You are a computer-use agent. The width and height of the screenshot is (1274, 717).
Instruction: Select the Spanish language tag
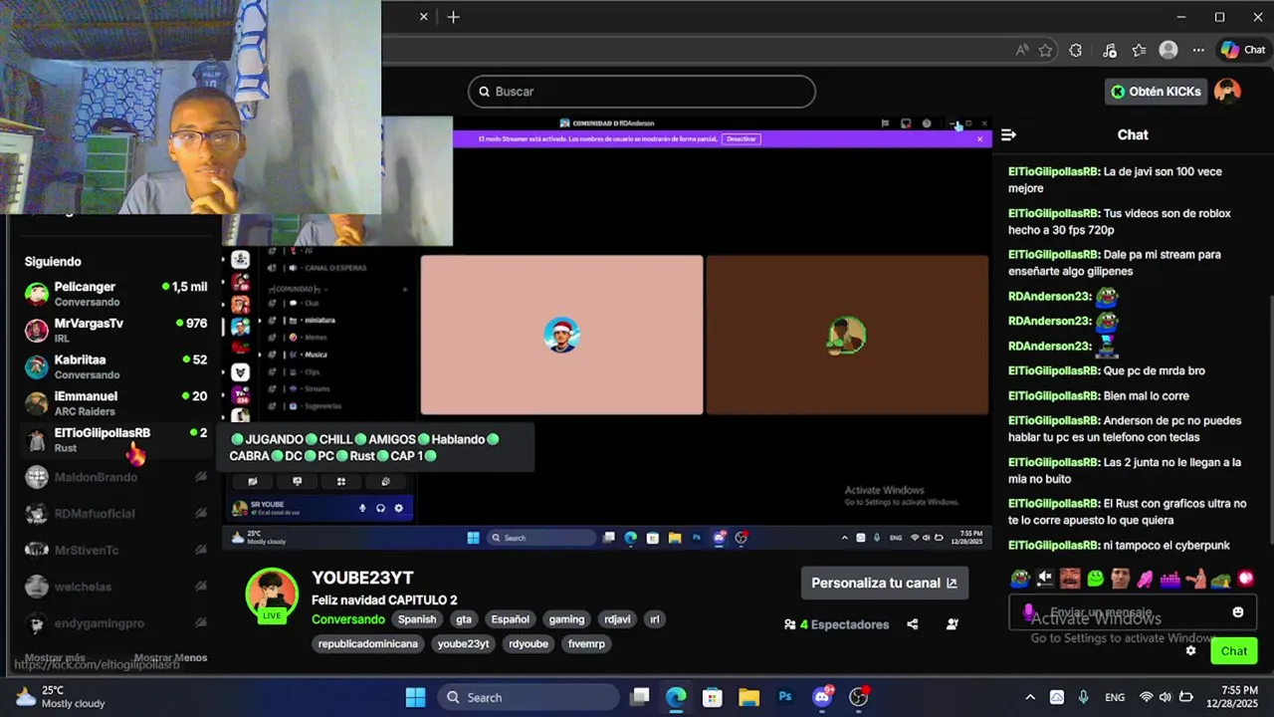417,619
